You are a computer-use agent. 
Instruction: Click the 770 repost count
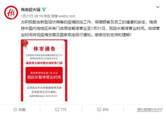pos(63,109)
